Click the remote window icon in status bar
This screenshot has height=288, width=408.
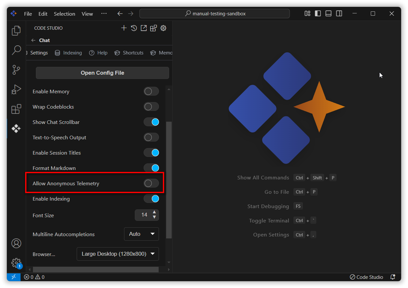pos(13,277)
